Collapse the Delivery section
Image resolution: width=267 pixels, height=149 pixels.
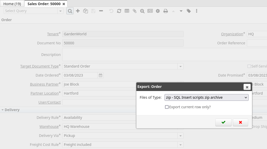coord(3,110)
